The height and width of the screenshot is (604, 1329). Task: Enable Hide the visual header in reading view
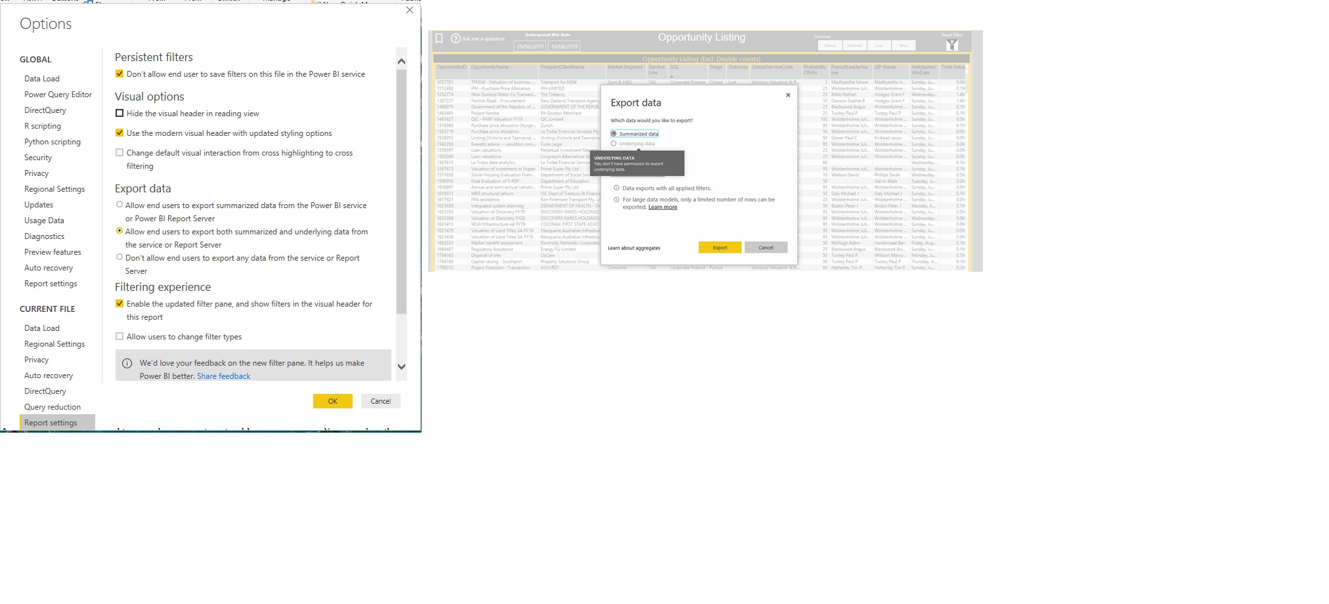pyautogui.click(x=120, y=113)
